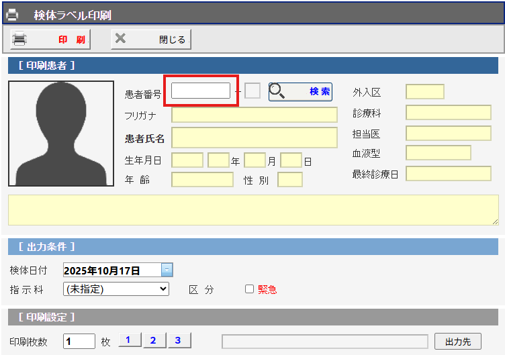Click the 検索 search button text
This screenshot has height=355, width=505.
pyautogui.click(x=319, y=91)
